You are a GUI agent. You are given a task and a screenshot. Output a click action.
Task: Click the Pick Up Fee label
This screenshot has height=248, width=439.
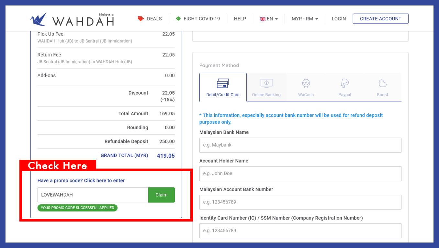click(51, 34)
